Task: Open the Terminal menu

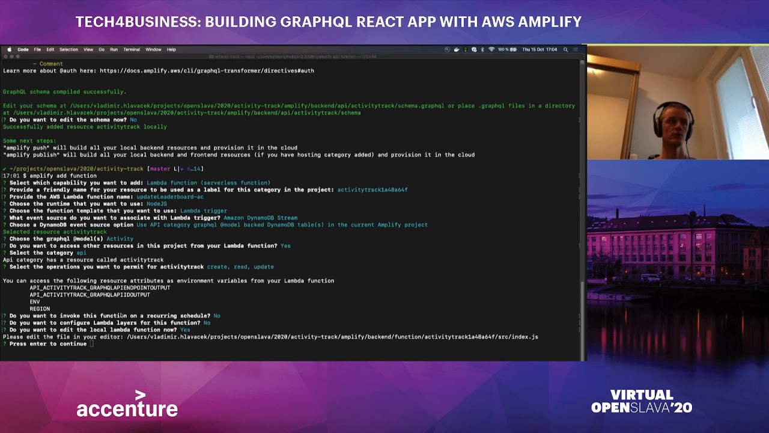Action: tap(132, 49)
